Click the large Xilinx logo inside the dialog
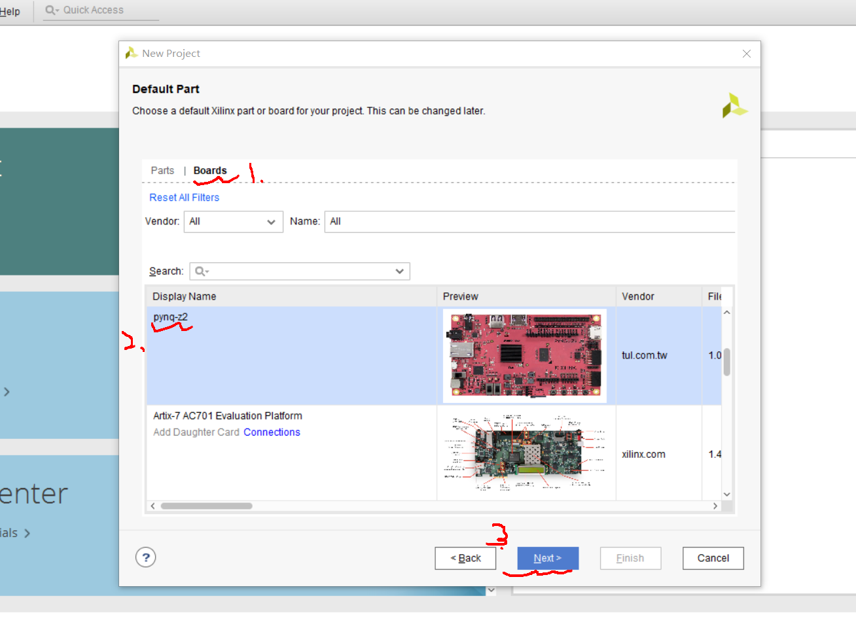This screenshot has height=628, width=856. point(734,105)
